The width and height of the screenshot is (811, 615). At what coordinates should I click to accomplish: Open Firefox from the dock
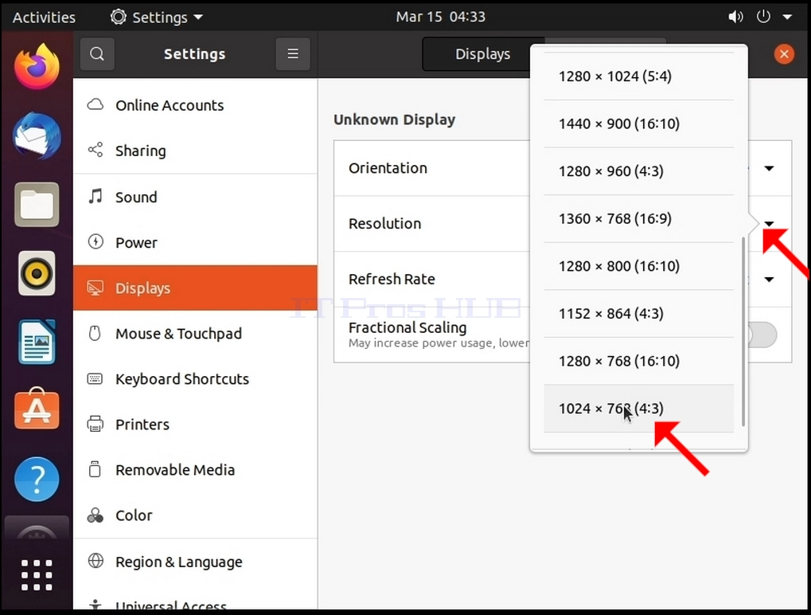pyautogui.click(x=37, y=66)
